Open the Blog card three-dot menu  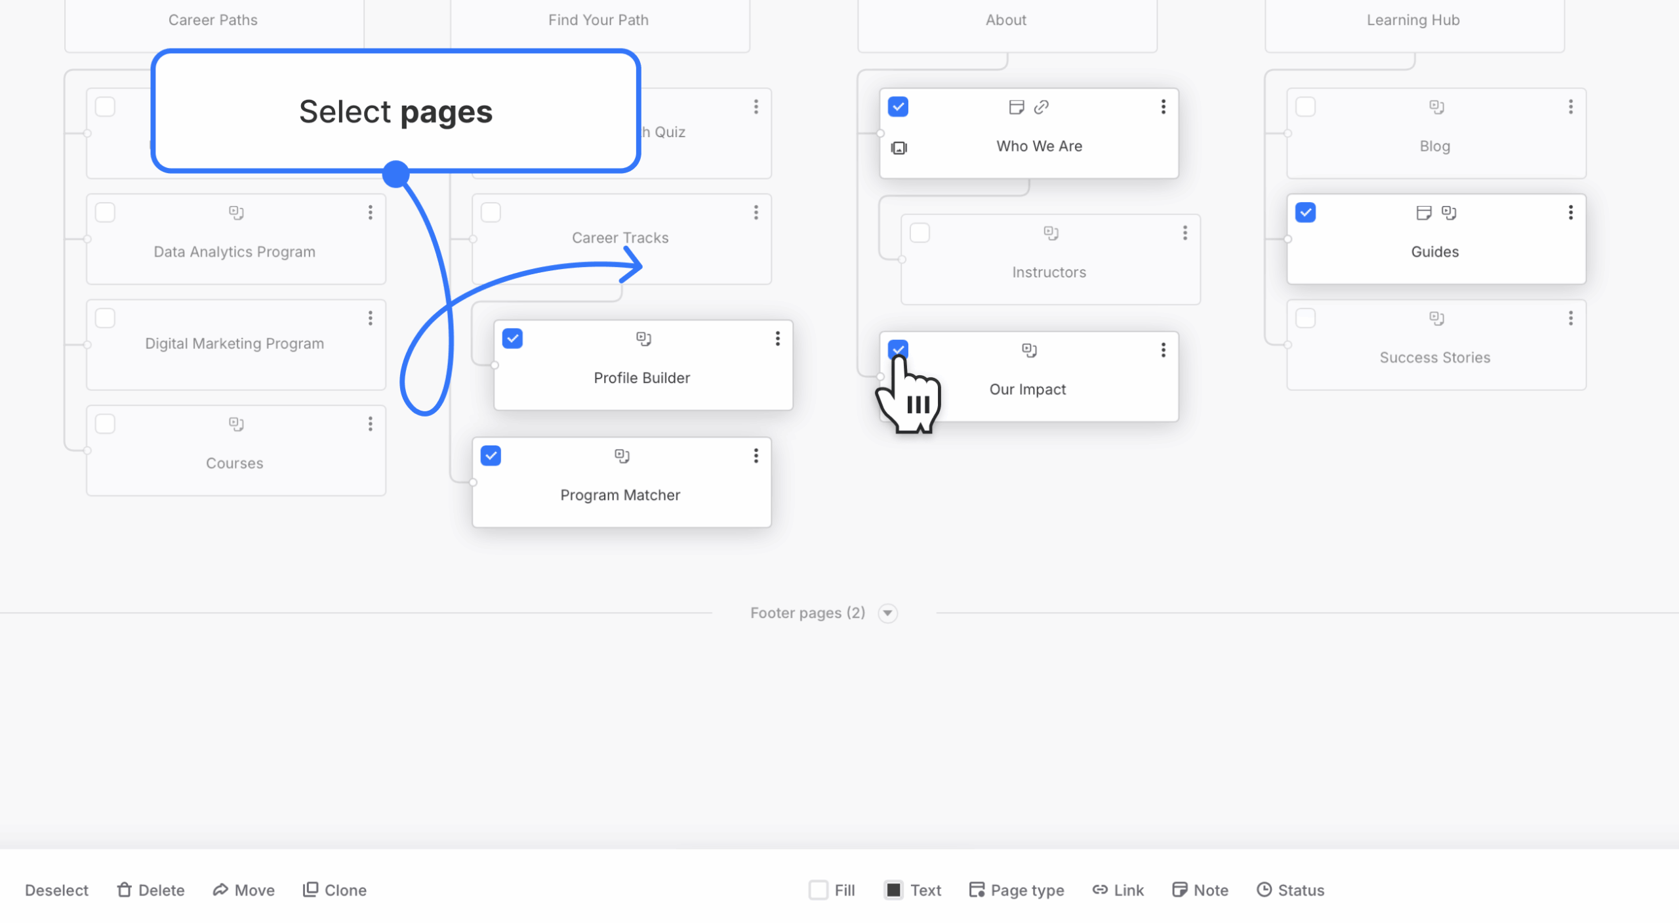point(1570,107)
